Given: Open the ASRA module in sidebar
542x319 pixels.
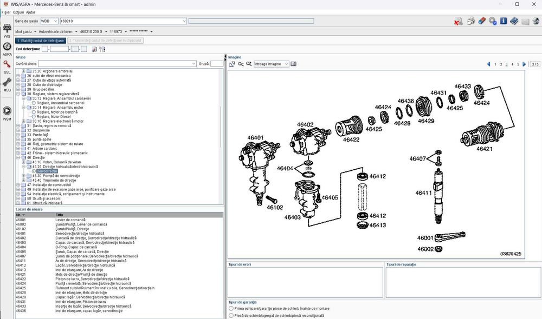Looking at the screenshot, I should click(7, 49).
